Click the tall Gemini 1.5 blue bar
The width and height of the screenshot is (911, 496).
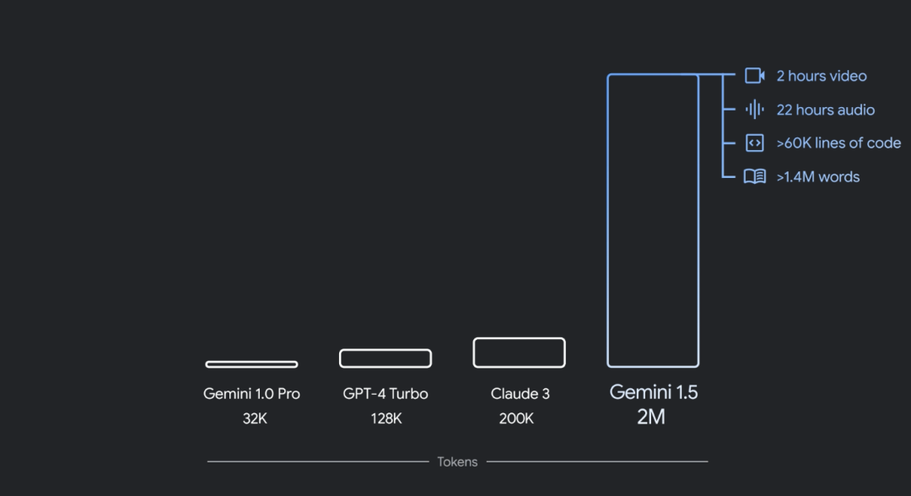tap(653, 219)
